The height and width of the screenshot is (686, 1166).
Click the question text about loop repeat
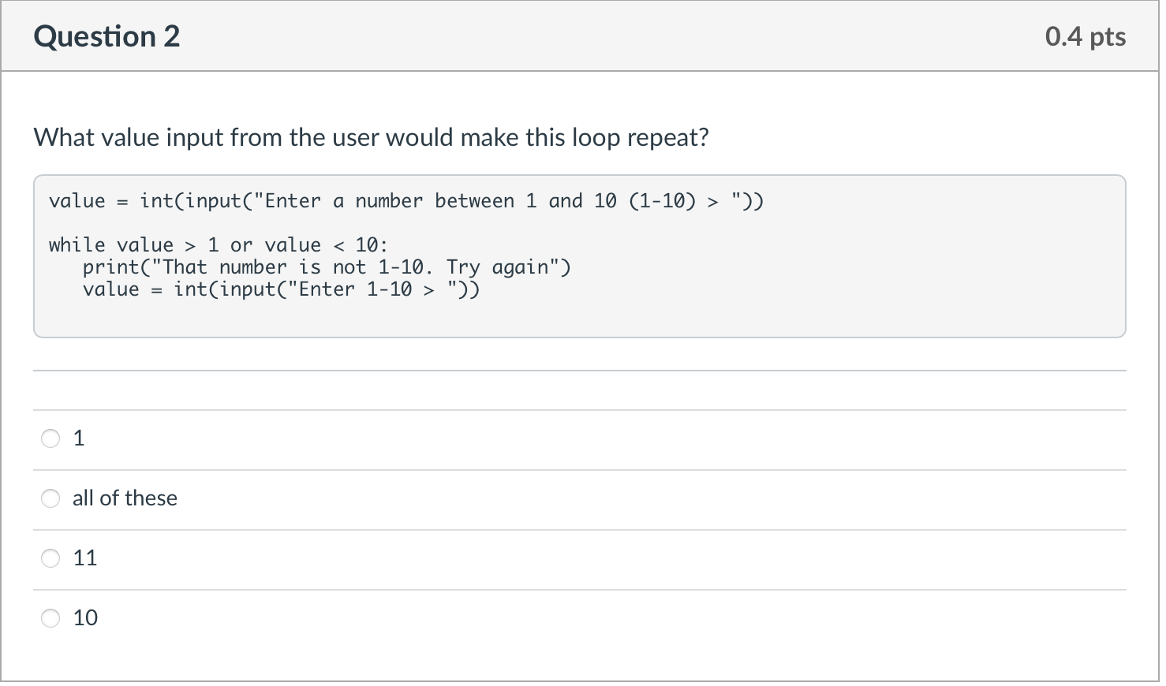click(371, 137)
